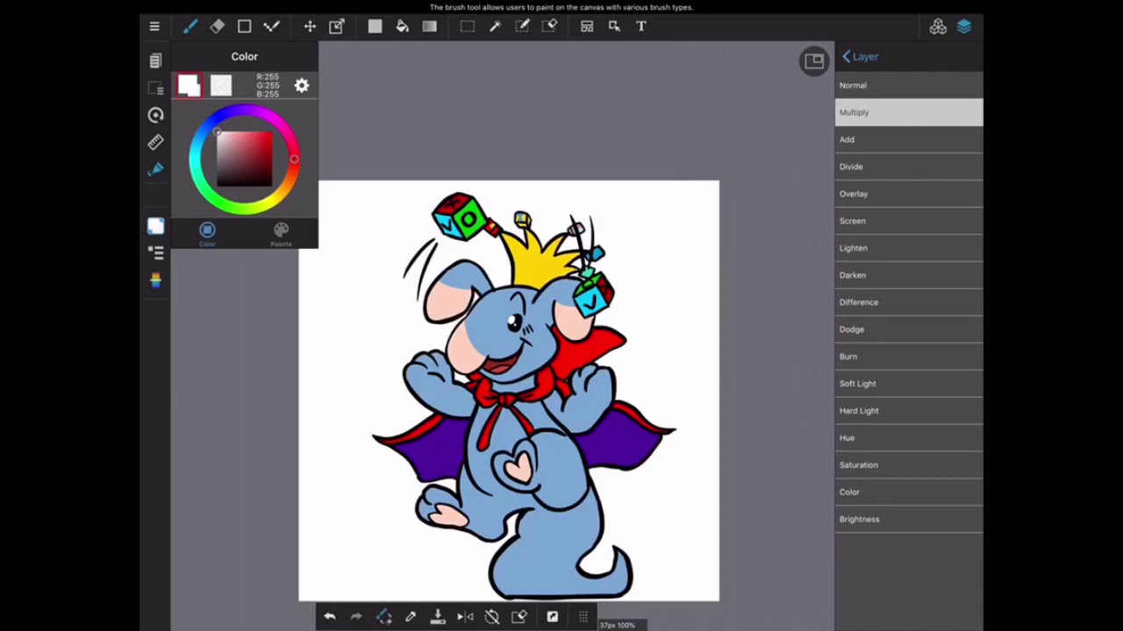Select the rectangular Selection tool

468,26
